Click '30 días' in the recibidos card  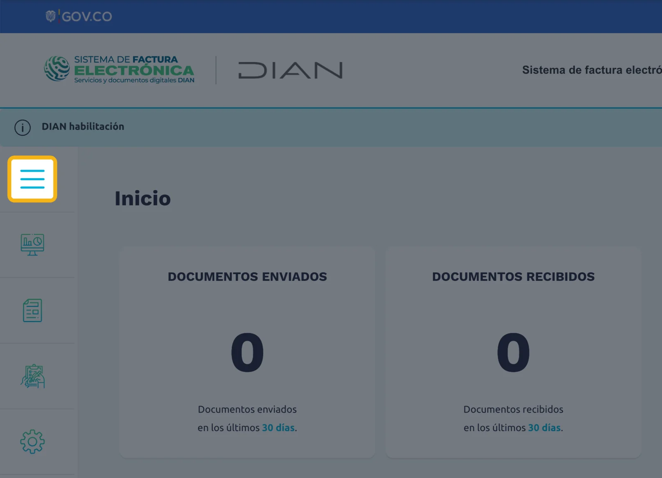click(544, 428)
